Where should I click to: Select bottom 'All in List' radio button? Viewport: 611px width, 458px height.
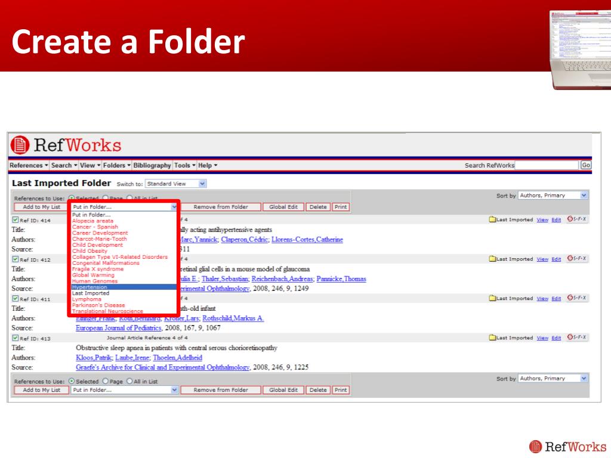tap(129, 381)
